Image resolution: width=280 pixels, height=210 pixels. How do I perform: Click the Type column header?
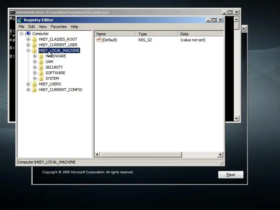[x=157, y=34]
